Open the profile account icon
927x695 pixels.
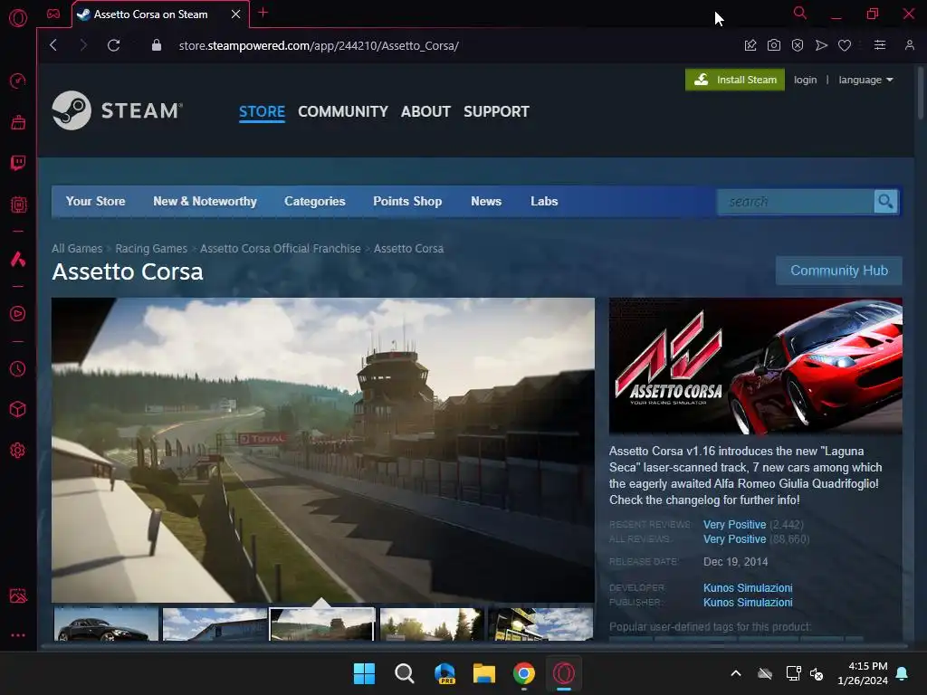[909, 45]
